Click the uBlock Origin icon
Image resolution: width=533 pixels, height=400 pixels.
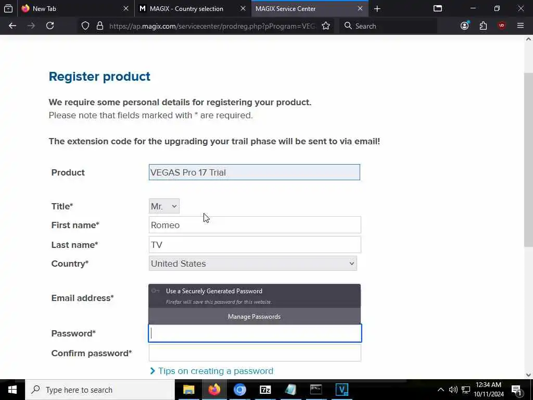502,26
